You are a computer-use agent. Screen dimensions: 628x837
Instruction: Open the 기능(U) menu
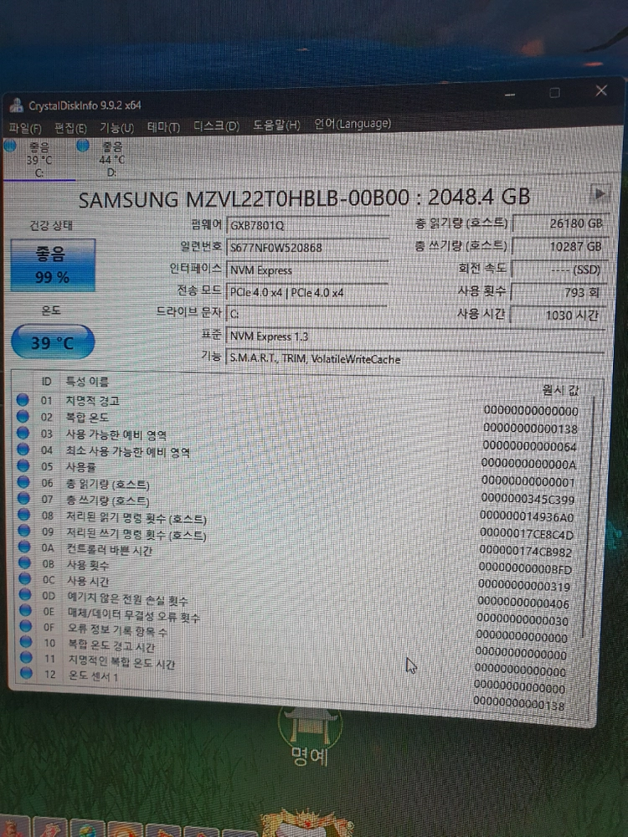click(x=116, y=127)
